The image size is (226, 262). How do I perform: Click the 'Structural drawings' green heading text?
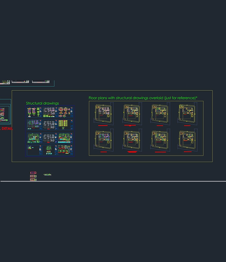point(42,103)
